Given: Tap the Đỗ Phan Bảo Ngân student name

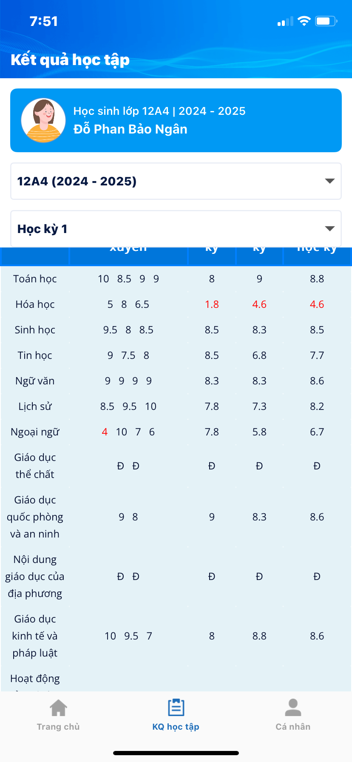Looking at the screenshot, I should (130, 129).
